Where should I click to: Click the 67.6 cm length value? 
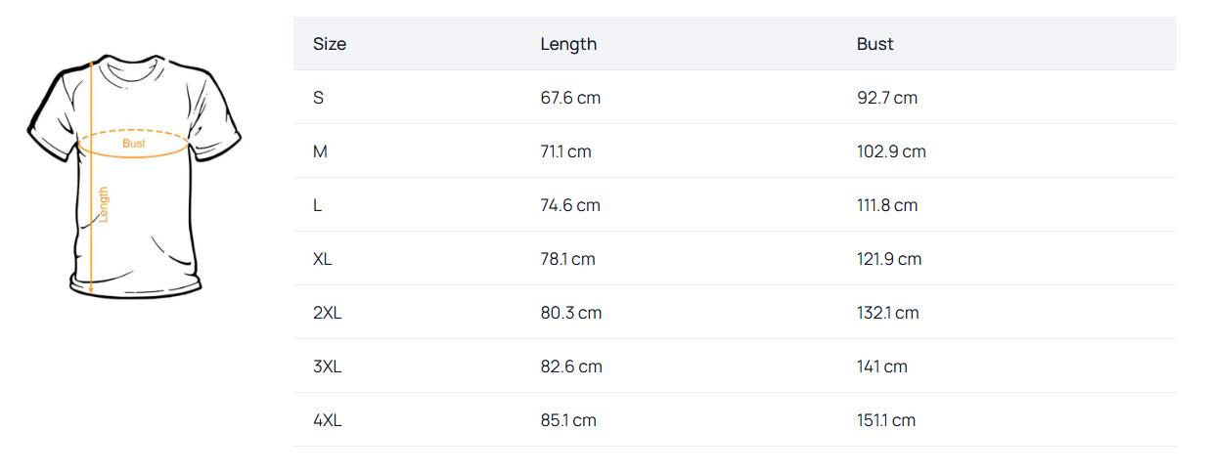[x=570, y=98]
